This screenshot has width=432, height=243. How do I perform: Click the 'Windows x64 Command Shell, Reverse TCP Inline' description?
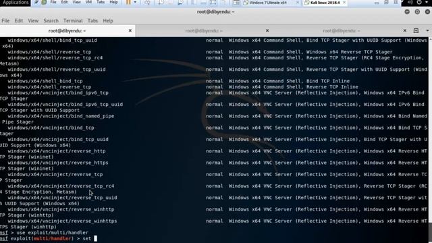point(294,87)
